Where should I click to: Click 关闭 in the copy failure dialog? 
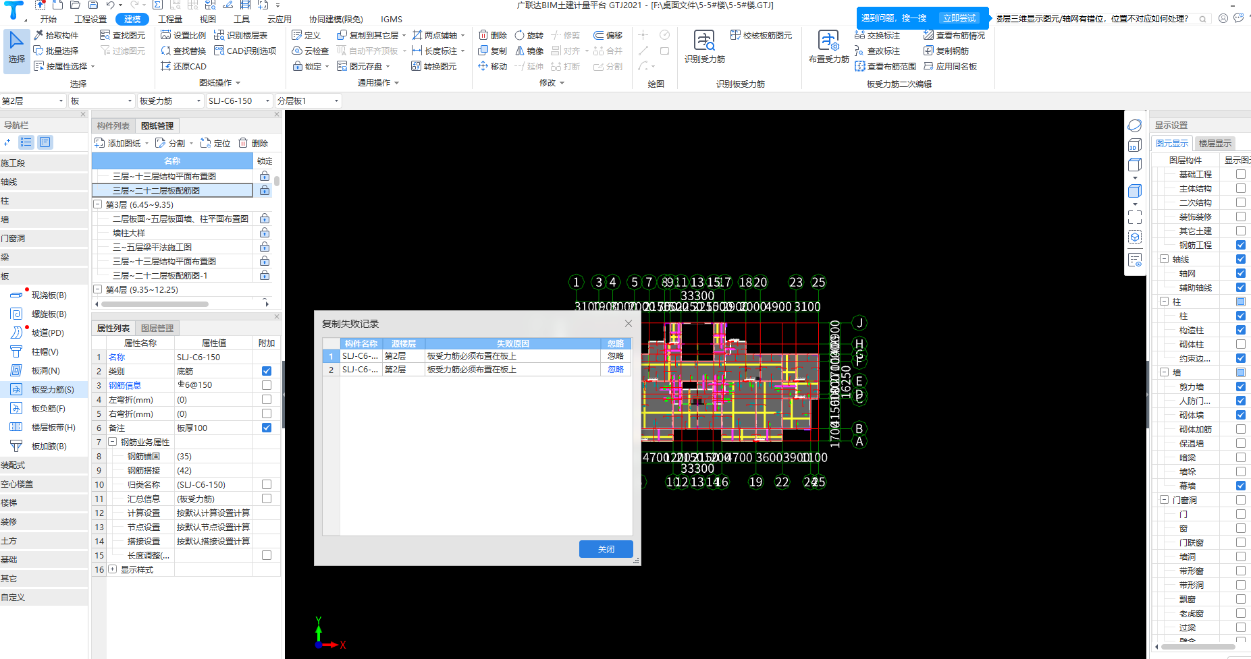(606, 549)
